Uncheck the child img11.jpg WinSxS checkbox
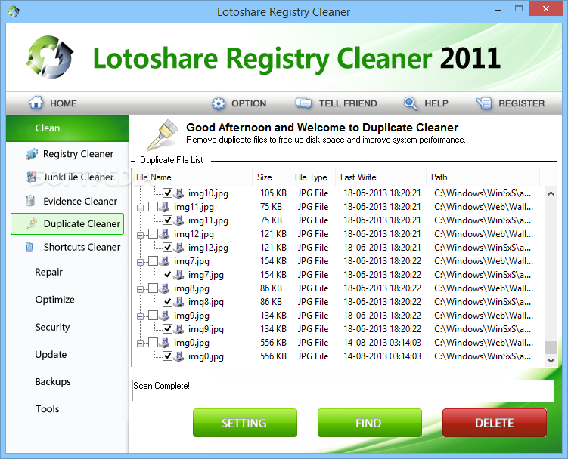Screen dimensions: 568x459 167,220
